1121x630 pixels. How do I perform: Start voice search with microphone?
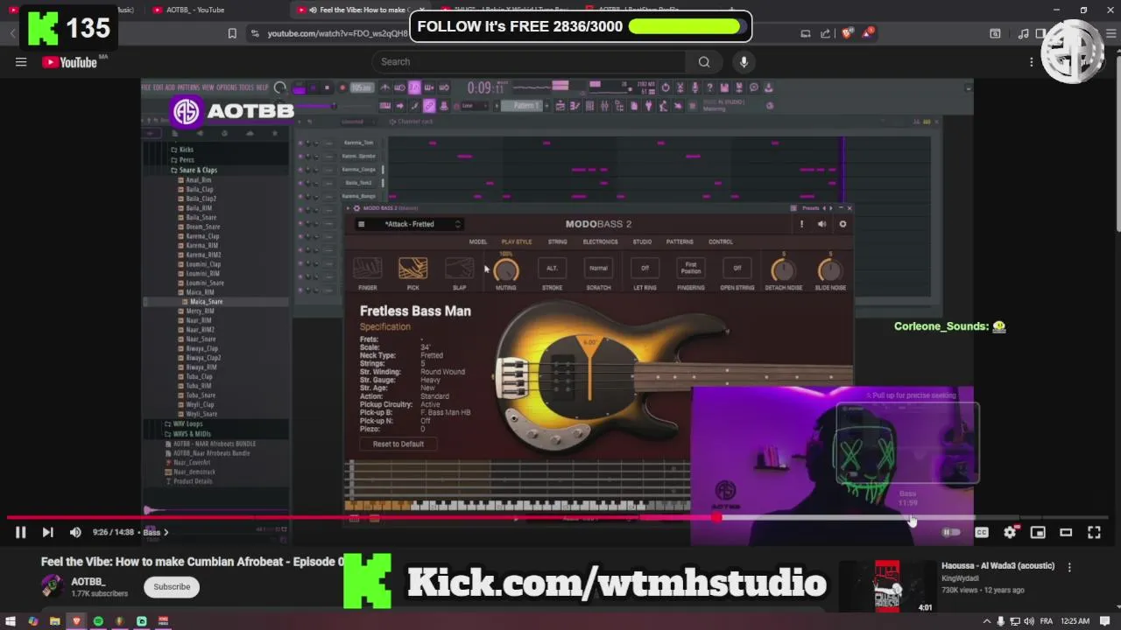[x=744, y=62]
